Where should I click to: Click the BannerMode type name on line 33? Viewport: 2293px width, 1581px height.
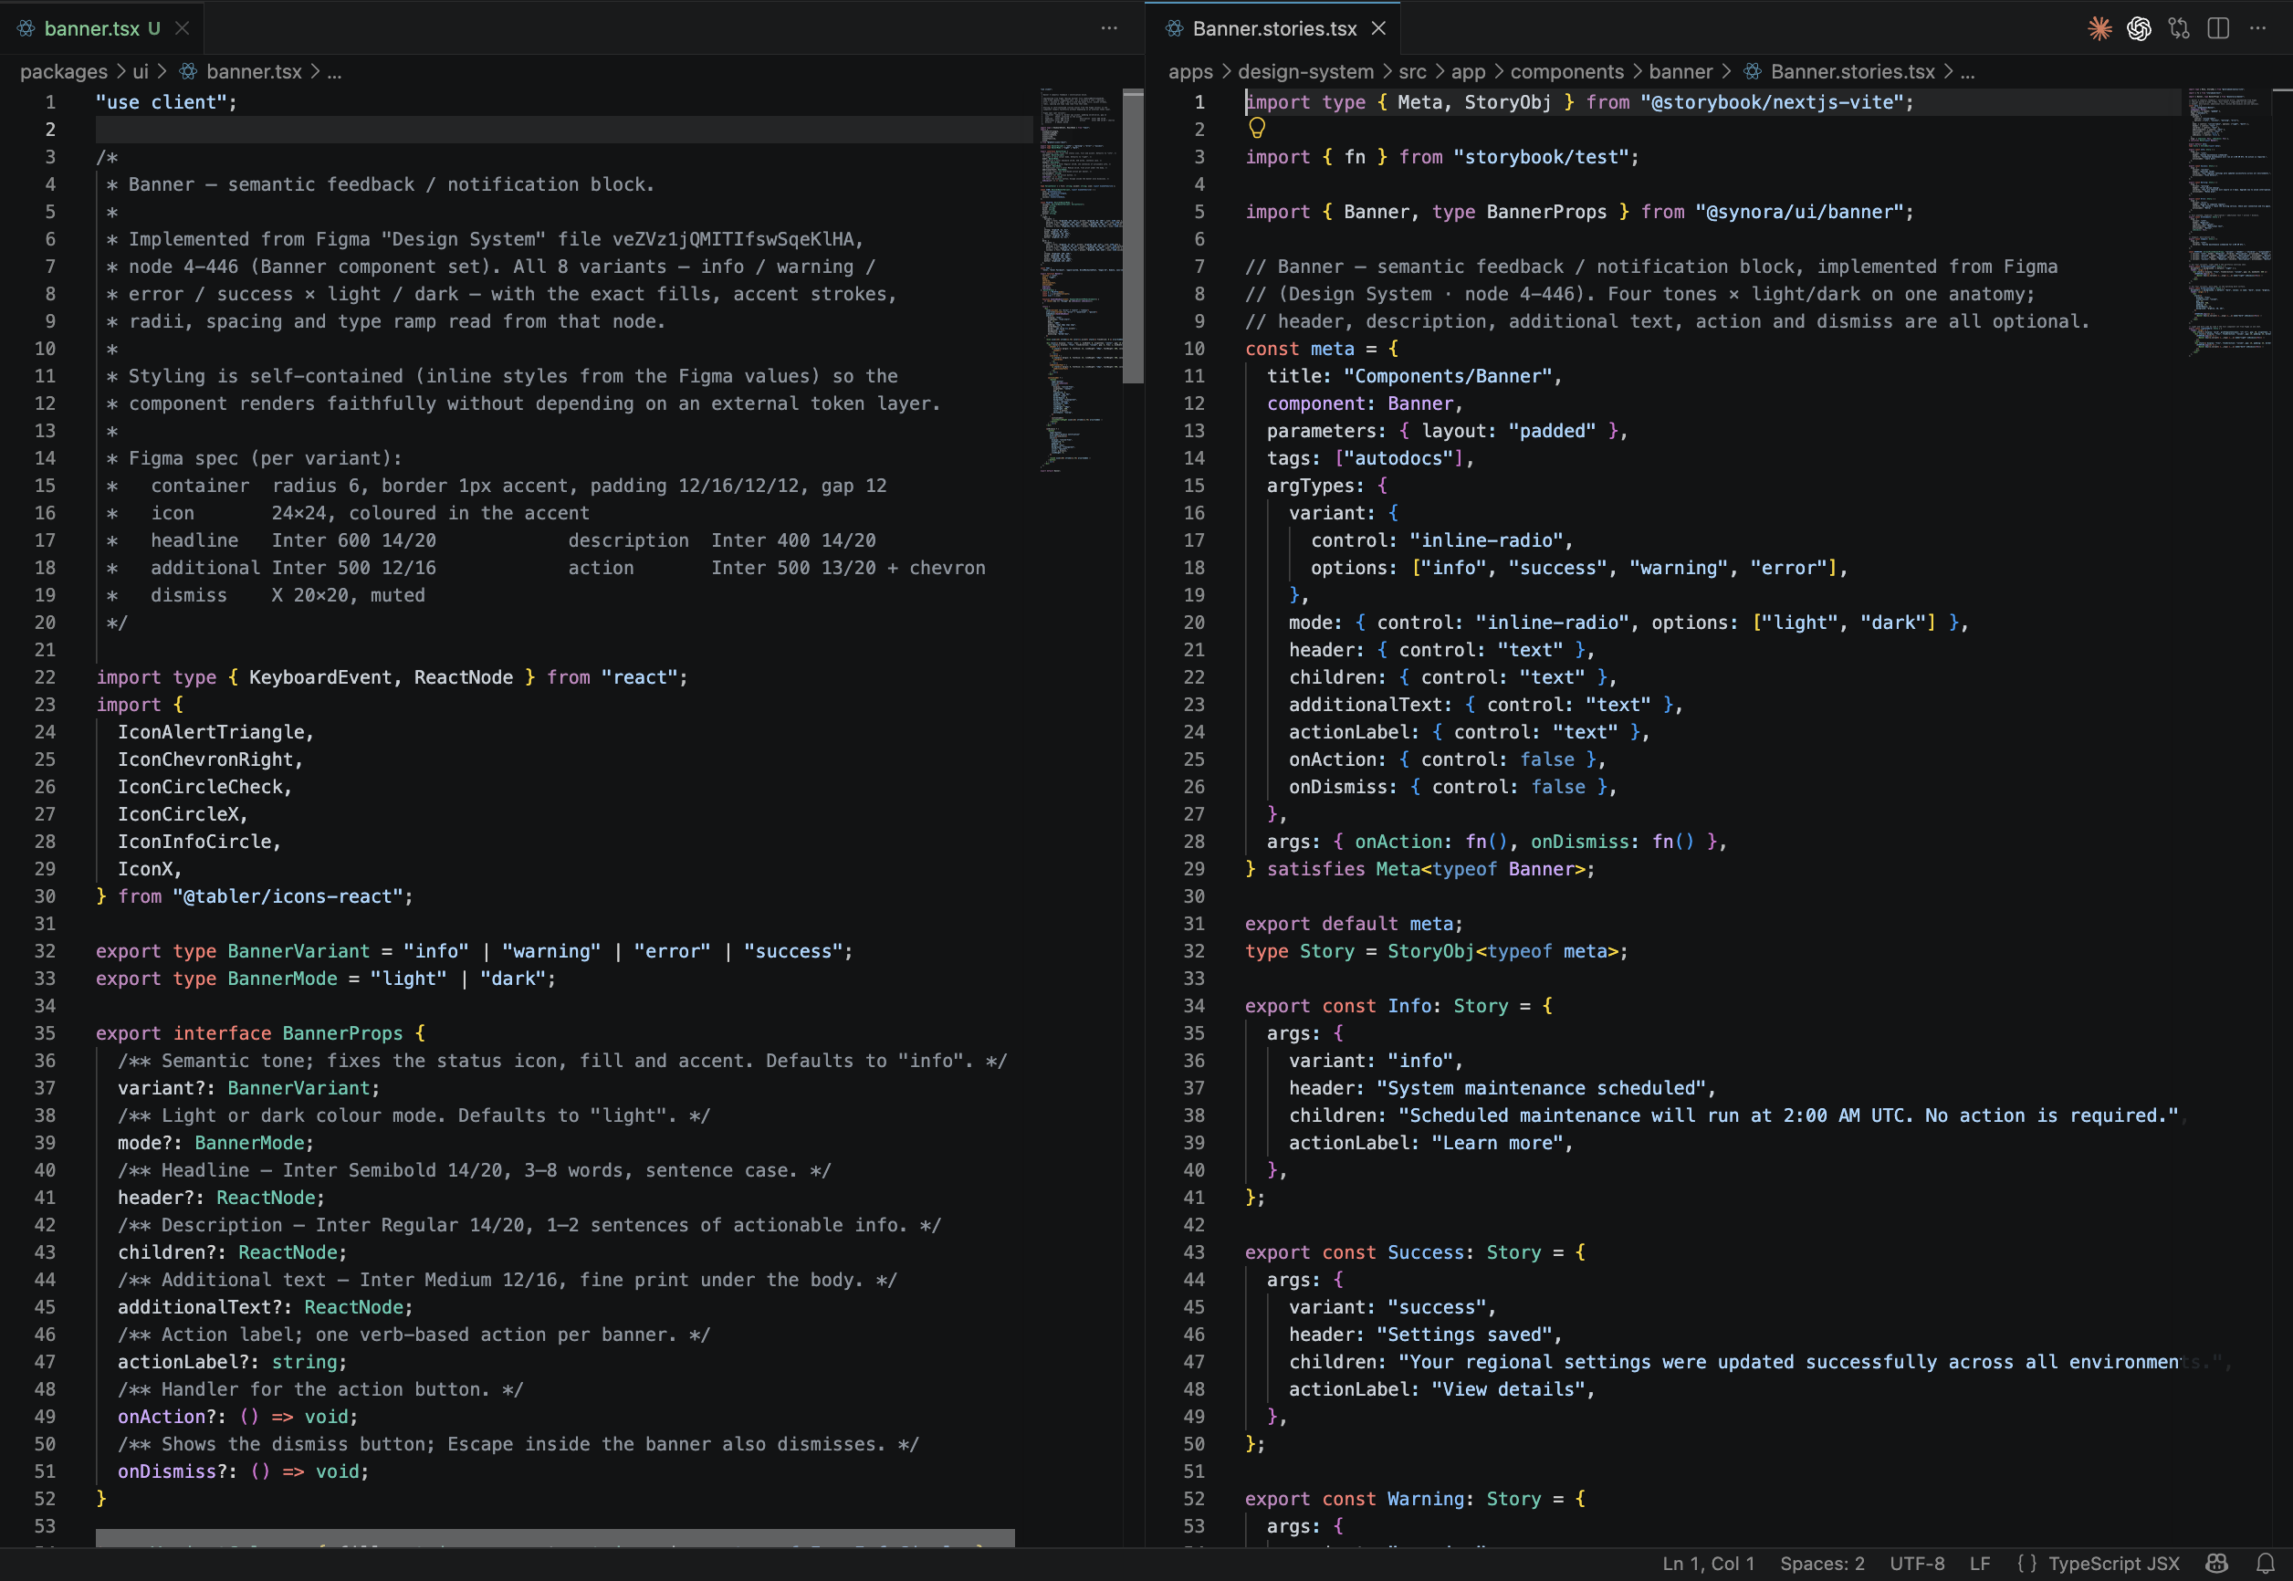pyautogui.click(x=282, y=979)
